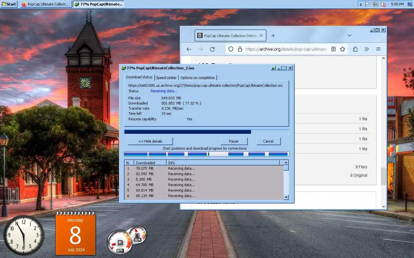414x258 pixels.
Task: Click the address bar URL field
Action: [x=286, y=49]
